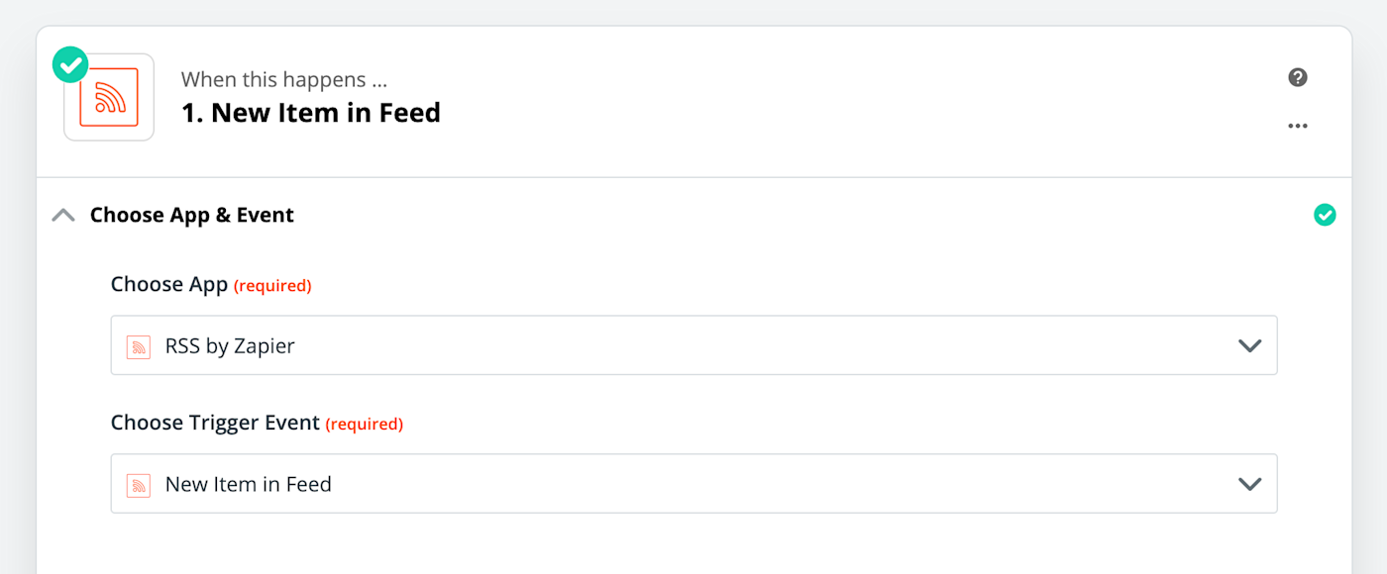Screen dimensions: 1387x574
Task: Click small RSS icon in Choose App field
Action: 139,346
